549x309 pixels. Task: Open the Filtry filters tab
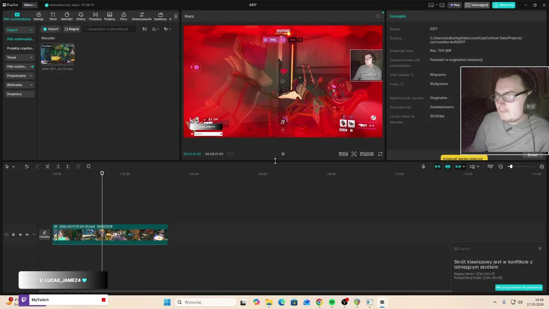coord(124,16)
